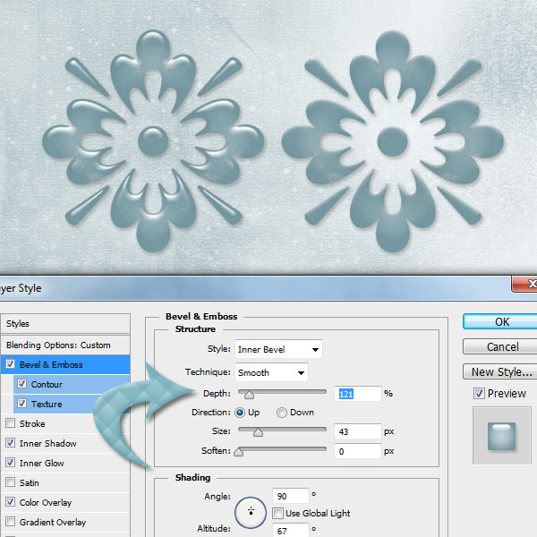Click the Soften slider handle
This screenshot has height=537, width=537.
239,452
